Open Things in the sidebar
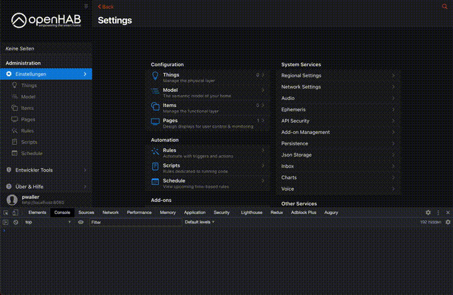The width and height of the screenshot is (453, 295). pos(46,86)
